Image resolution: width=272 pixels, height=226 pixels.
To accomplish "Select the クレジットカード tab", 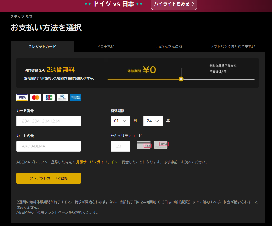I will click(x=42, y=47).
